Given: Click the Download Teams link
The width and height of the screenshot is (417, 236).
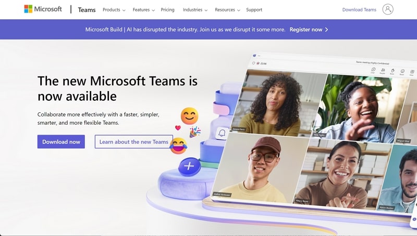Looking at the screenshot, I should point(359,10).
